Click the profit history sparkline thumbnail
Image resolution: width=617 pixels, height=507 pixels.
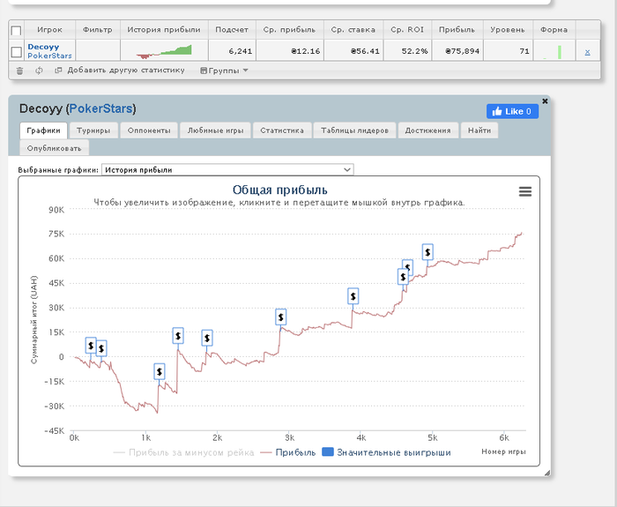pyautogui.click(x=163, y=51)
